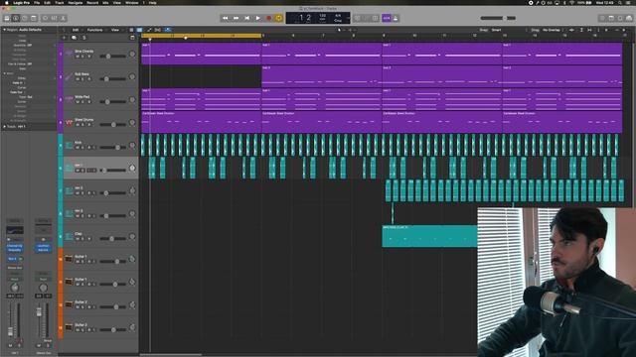
Task: Toggle the yellow Cycle button
Action: (x=278, y=18)
